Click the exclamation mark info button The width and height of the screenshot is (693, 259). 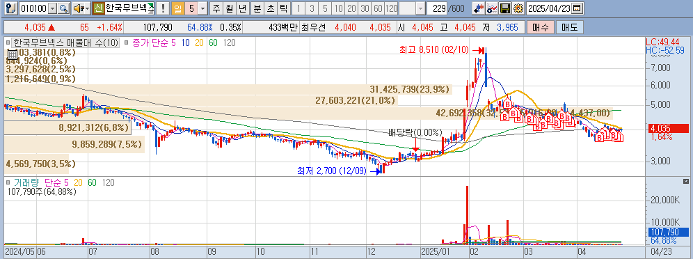point(164,8)
